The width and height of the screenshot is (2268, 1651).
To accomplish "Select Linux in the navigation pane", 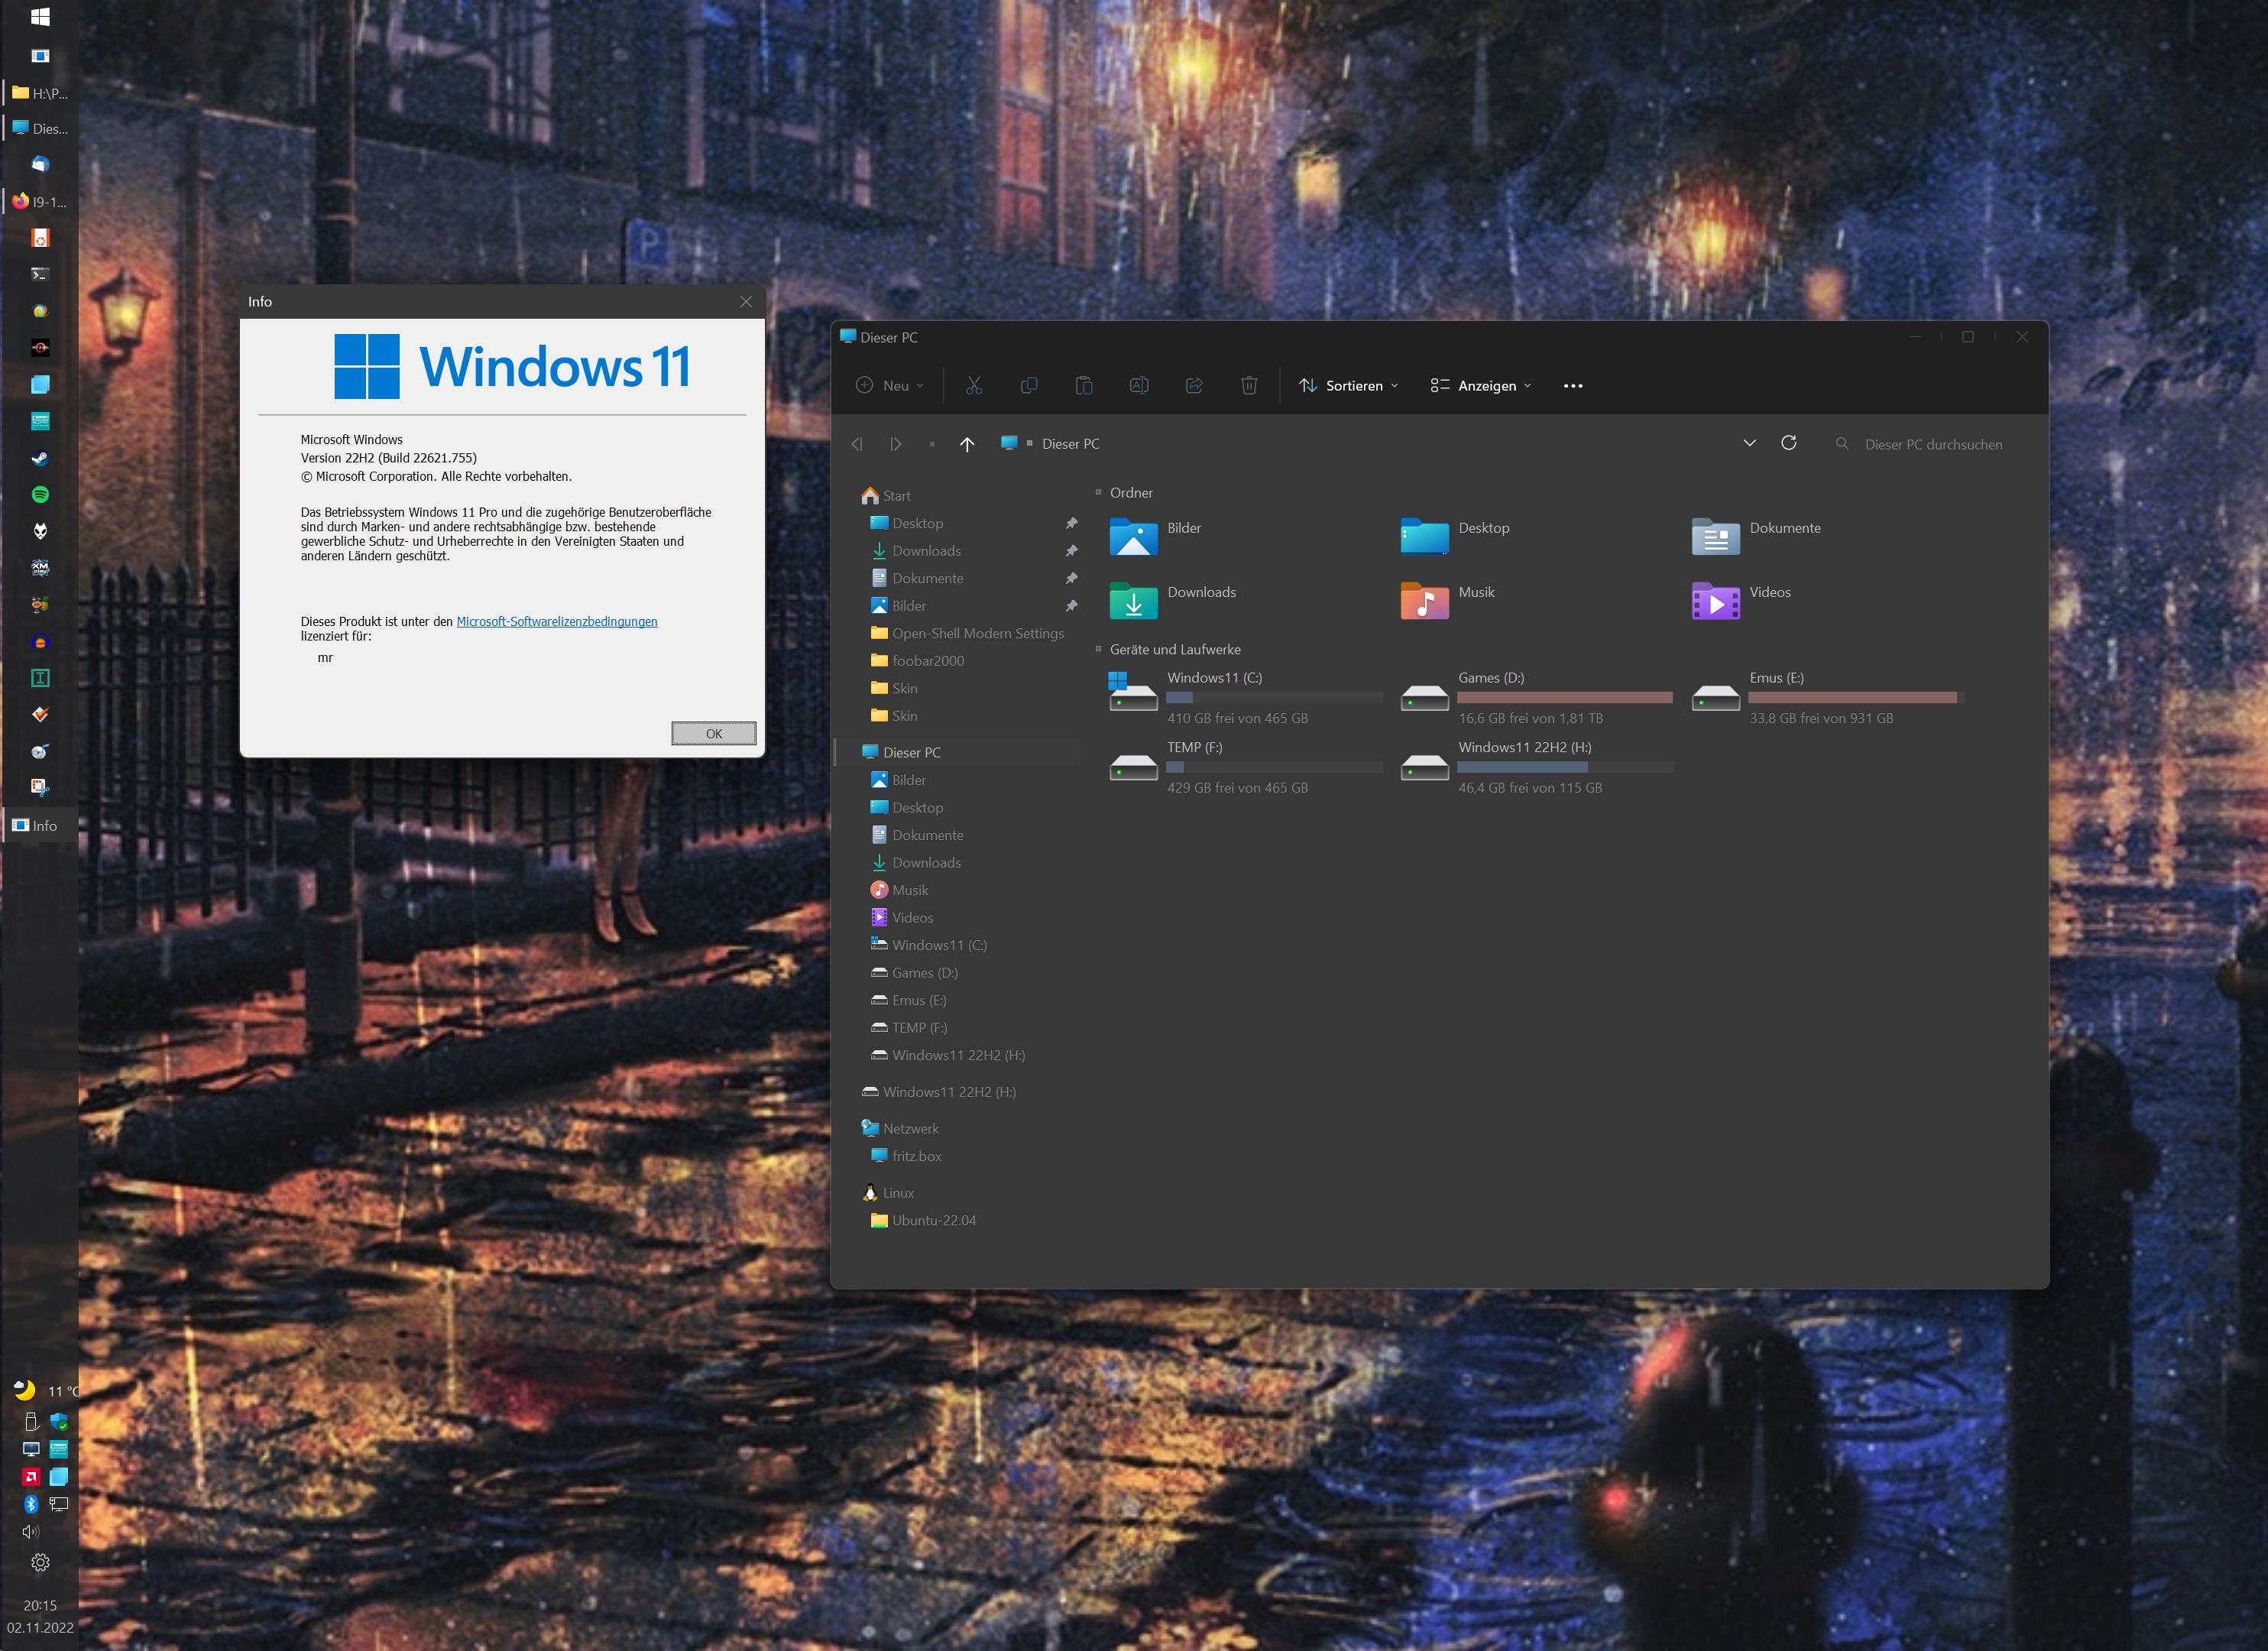I will (x=888, y=1193).
